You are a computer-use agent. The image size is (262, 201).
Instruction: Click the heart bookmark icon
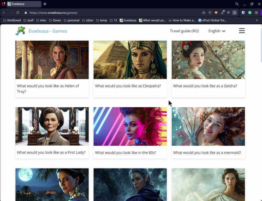coord(216,13)
